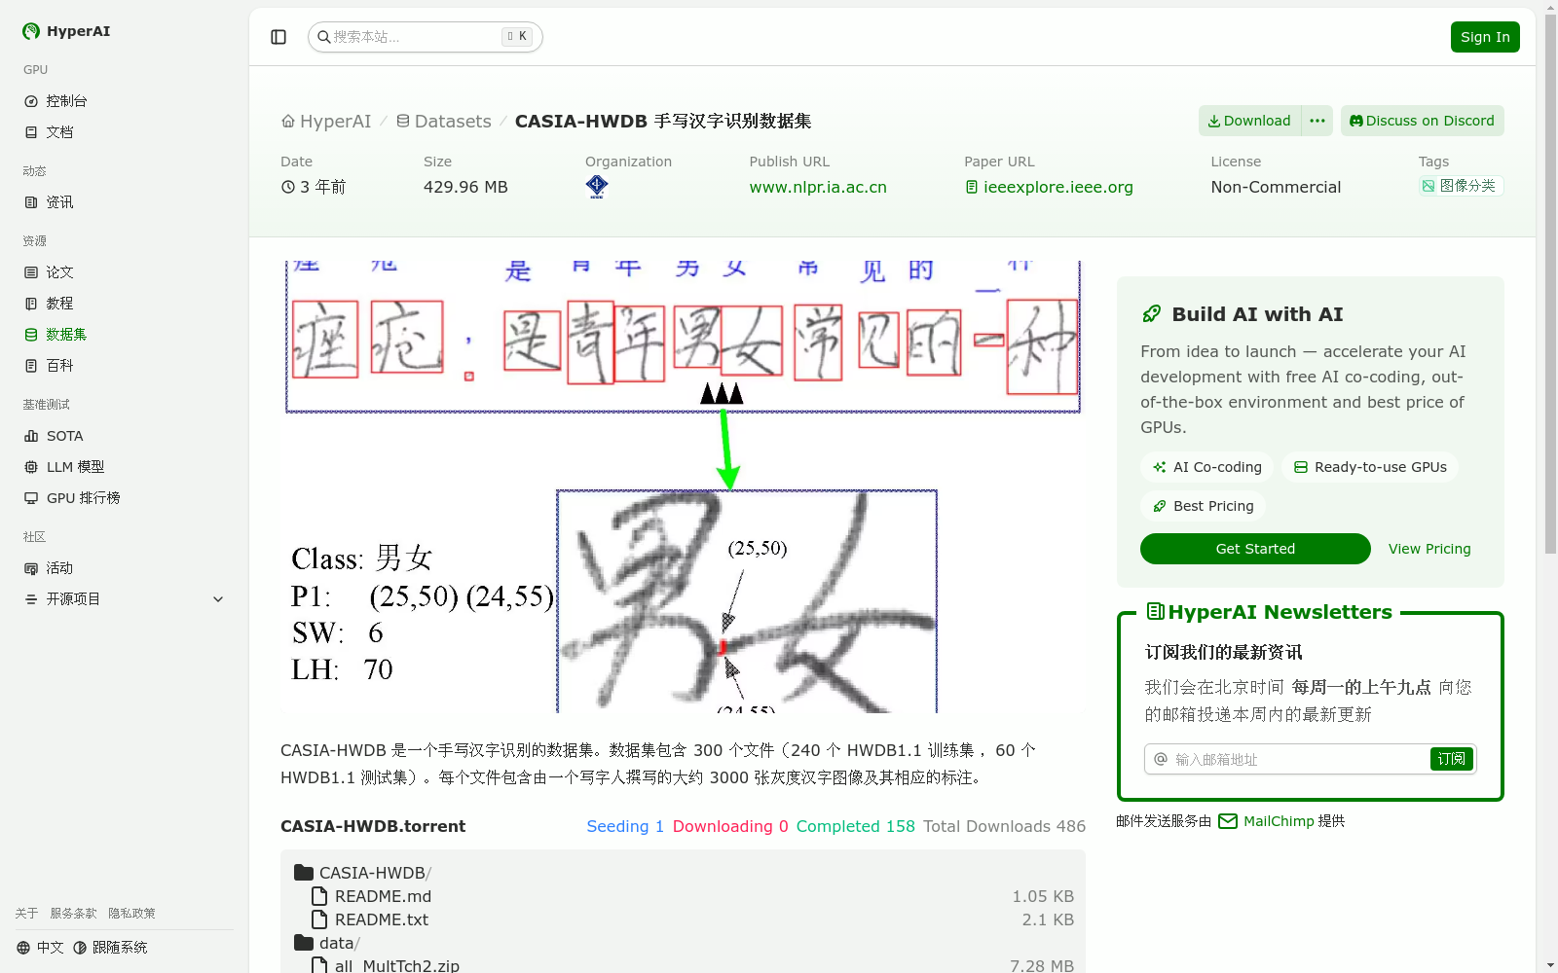The width and height of the screenshot is (1558, 973).
Task: Click the Best Pricing chip
Action: click(x=1203, y=506)
